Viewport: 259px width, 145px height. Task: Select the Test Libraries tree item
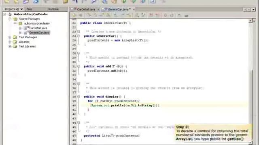(x=28, y=47)
